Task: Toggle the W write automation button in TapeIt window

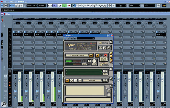Action: click(x=75, y=38)
